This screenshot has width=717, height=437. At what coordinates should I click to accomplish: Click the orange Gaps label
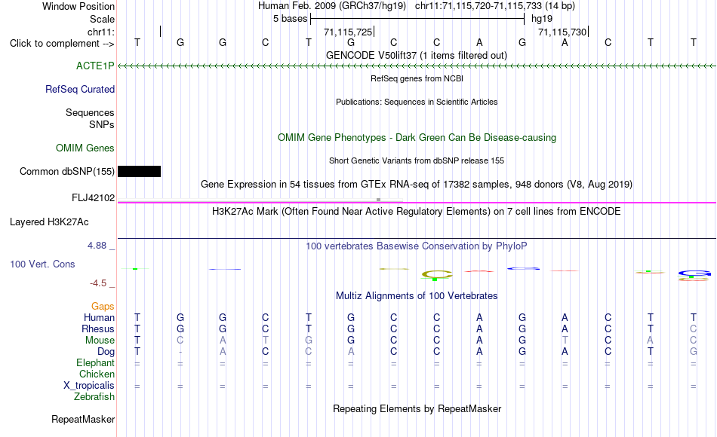tap(103, 306)
